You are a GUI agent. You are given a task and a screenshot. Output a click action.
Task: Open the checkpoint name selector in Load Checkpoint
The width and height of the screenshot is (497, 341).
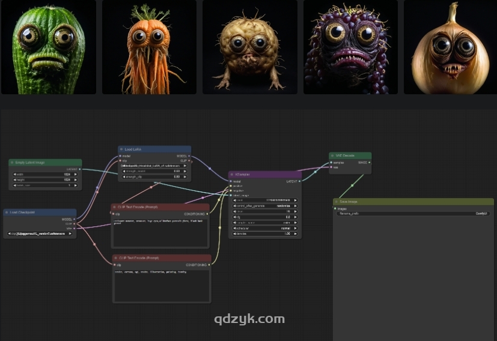click(40, 234)
